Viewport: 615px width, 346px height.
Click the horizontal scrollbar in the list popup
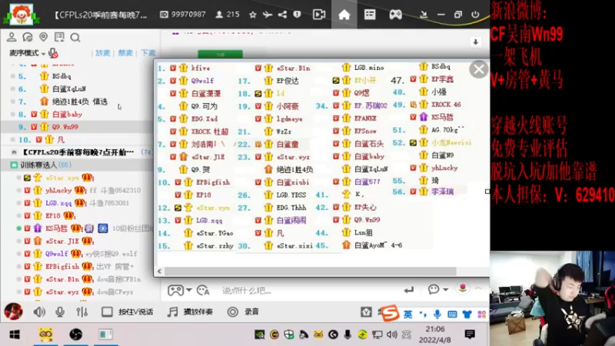tap(311, 271)
